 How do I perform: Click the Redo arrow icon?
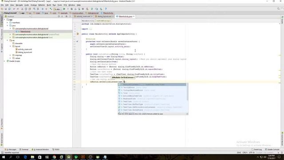click(x=18, y=9)
